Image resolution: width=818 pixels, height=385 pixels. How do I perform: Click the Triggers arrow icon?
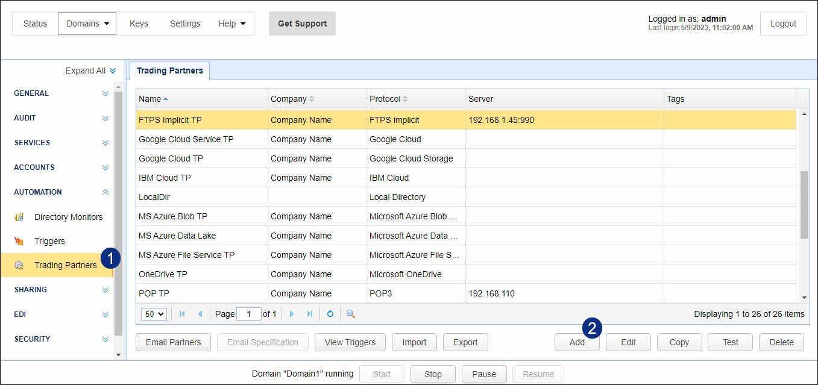tap(19, 241)
